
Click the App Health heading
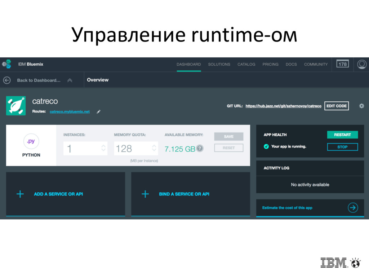coord(275,135)
